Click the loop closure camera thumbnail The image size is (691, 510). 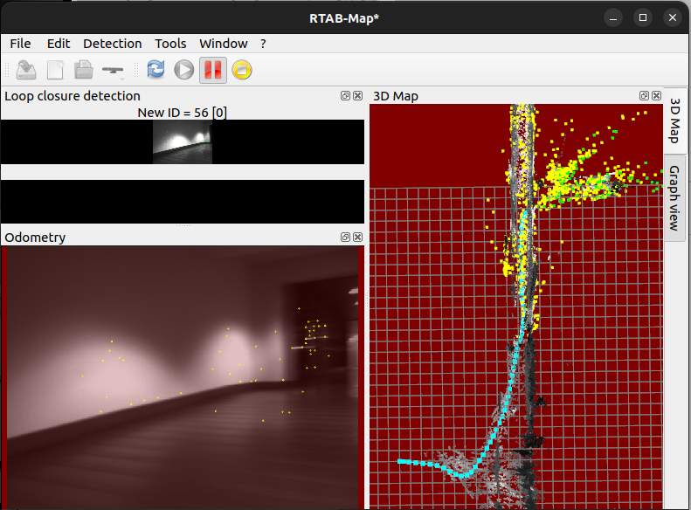pos(182,141)
